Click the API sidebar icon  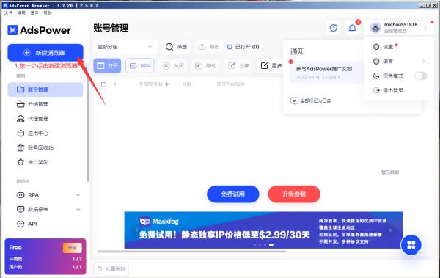(x=21, y=224)
